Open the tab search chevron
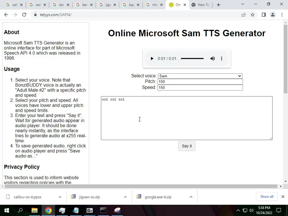Image resolution: width=288 pixels, height=216 pixels. (243, 4)
